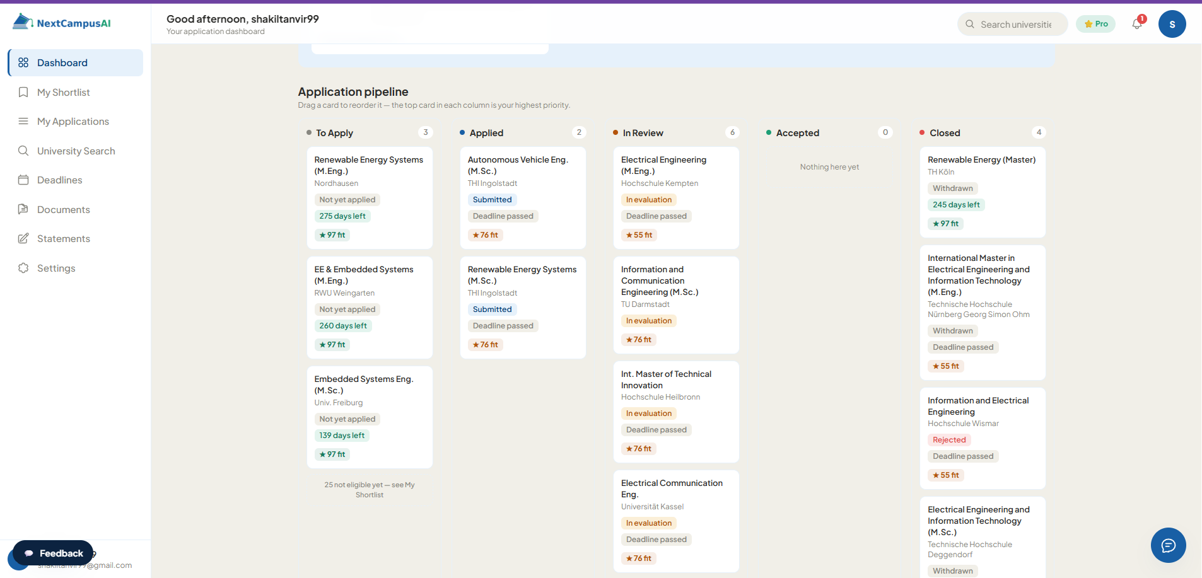Open Int. Master of Technical Innovation card
Viewport: 1202px width, 578px height.
pyautogui.click(x=676, y=412)
